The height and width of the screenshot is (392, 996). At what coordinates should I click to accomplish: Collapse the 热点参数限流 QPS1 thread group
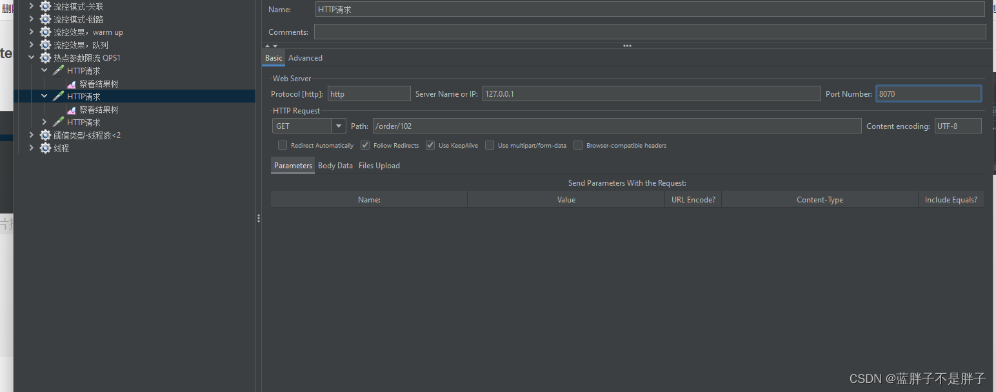31,58
